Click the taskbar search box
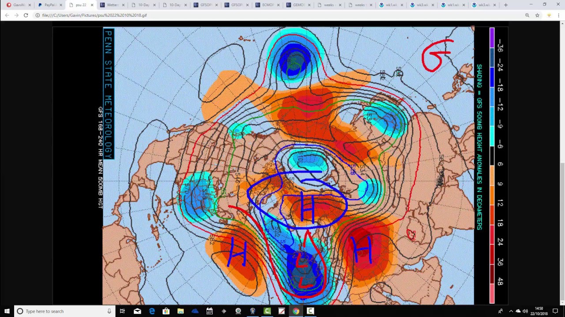Viewport: 565px width, 317px height. (x=64, y=311)
